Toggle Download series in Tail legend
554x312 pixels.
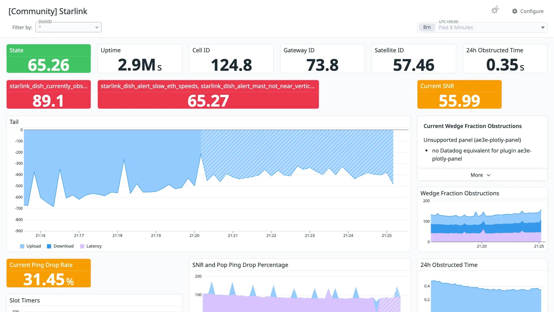tap(60, 246)
